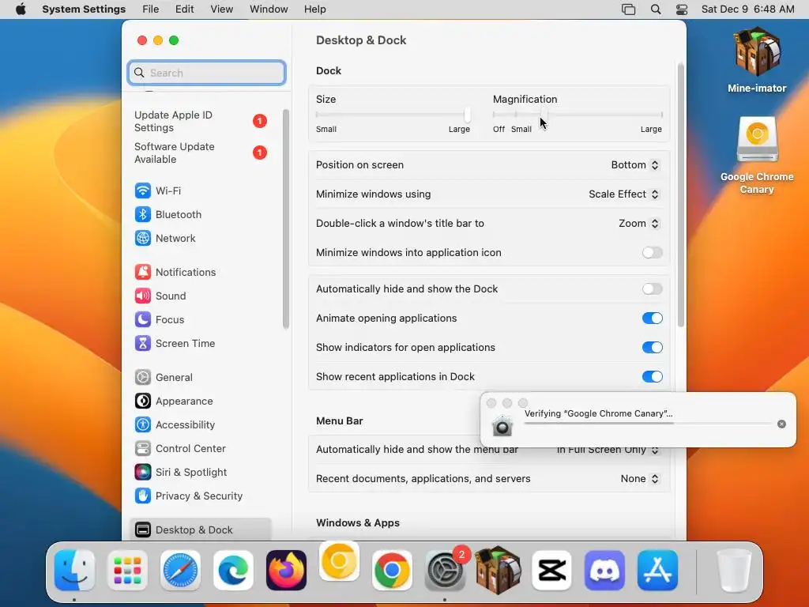Open General settings

point(201,377)
